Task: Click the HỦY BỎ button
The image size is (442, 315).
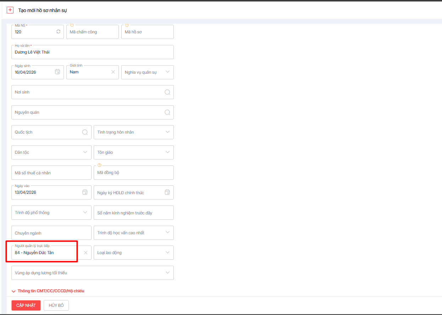Action: click(x=56, y=305)
